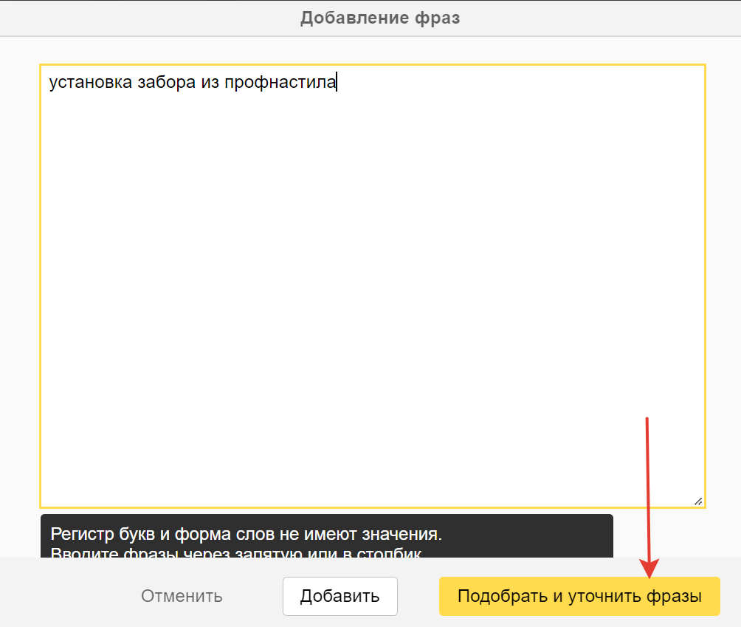
Task: Click the word профнастила in textarea
Action: tap(280, 83)
